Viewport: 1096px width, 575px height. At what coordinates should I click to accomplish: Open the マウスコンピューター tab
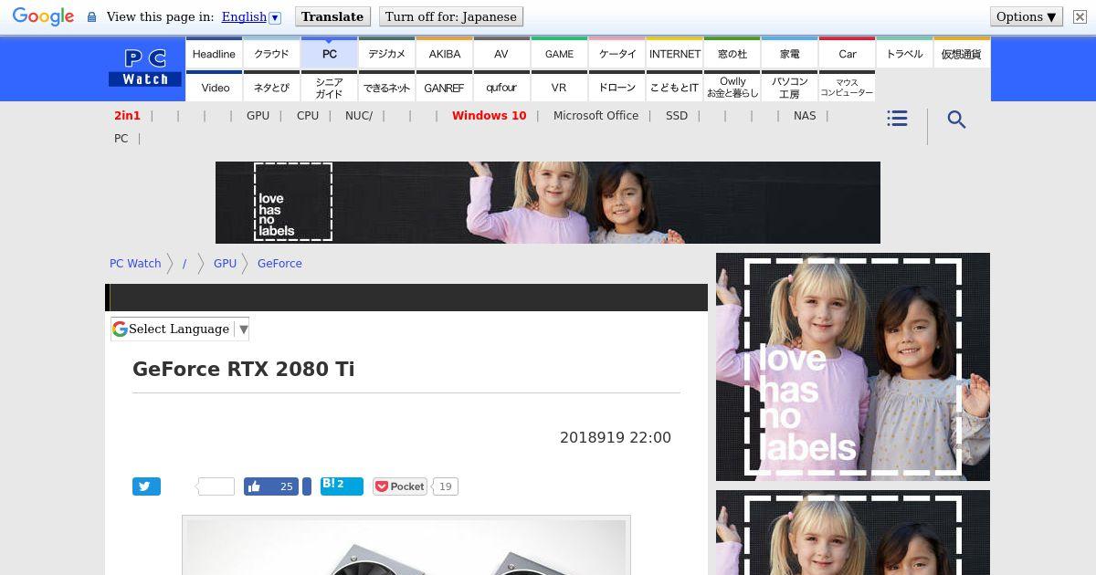pyautogui.click(x=847, y=87)
